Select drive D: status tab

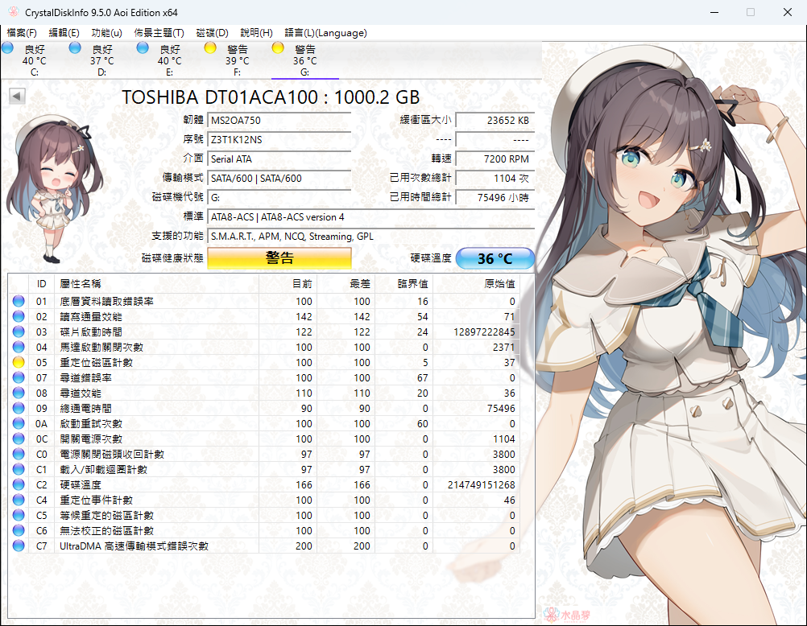tap(102, 60)
